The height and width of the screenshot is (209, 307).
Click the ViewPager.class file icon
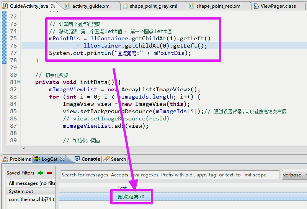(256, 6)
